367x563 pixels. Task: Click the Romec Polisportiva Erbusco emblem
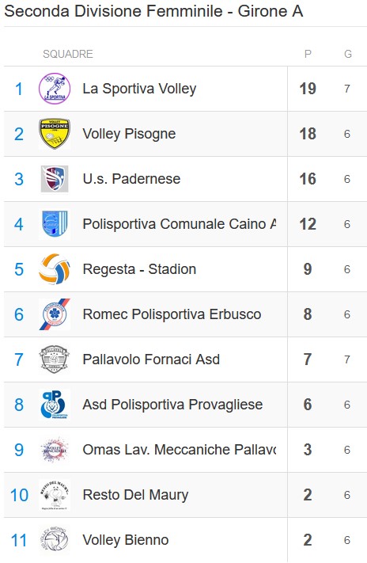(x=55, y=314)
